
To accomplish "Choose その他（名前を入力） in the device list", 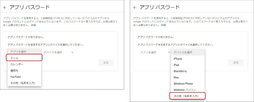I will (x=187, y=96).
